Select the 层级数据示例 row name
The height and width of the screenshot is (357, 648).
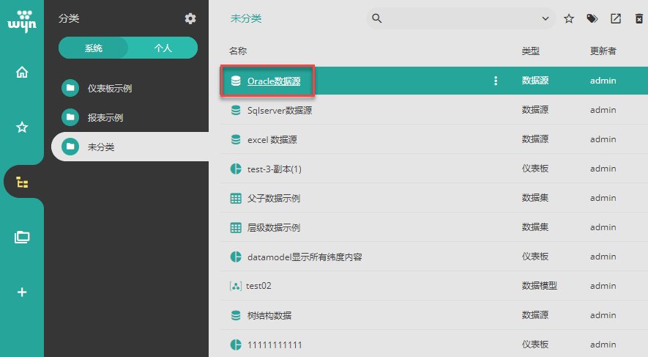tap(274, 227)
